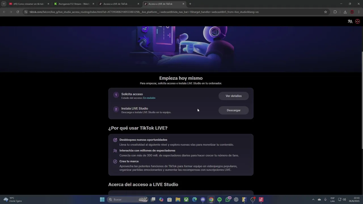Select the active Acceso a LIVE de TikTok tab

pos(164,4)
